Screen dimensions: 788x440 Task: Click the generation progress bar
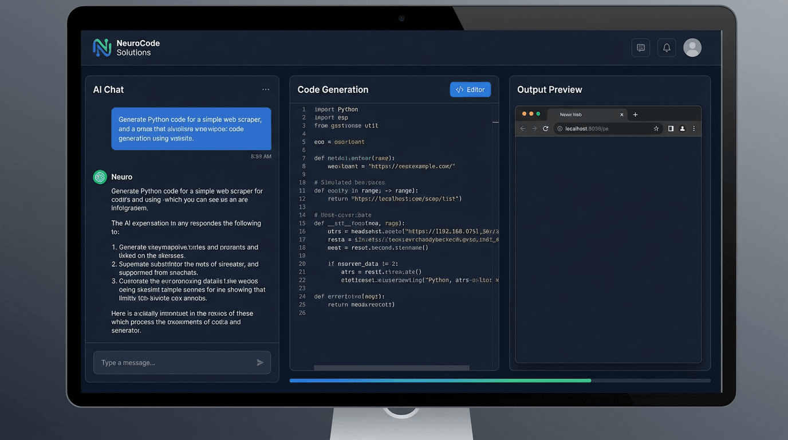pos(500,380)
